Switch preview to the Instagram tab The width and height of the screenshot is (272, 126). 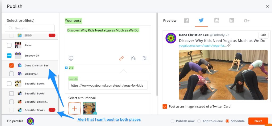click(x=216, y=21)
